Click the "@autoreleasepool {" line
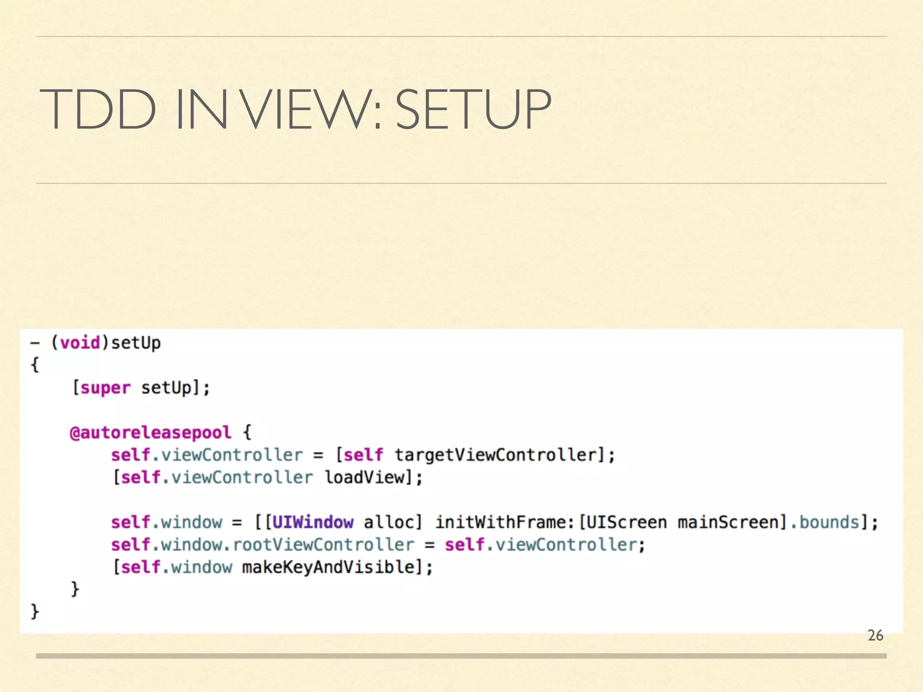 point(161,432)
